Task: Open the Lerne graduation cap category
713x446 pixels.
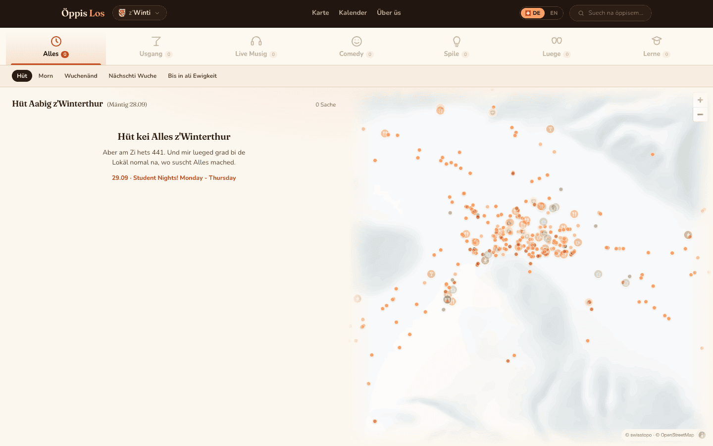Action: pyautogui.click(x=657, y=47)
